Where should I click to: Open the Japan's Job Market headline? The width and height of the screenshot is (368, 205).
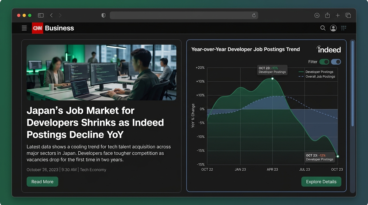point(95,123)
